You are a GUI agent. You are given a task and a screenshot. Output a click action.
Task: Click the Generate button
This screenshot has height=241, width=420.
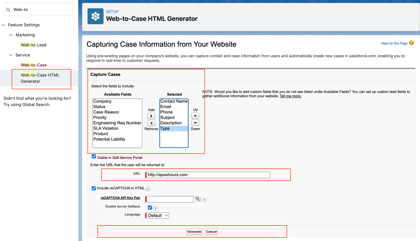click(x=194, y=231)
